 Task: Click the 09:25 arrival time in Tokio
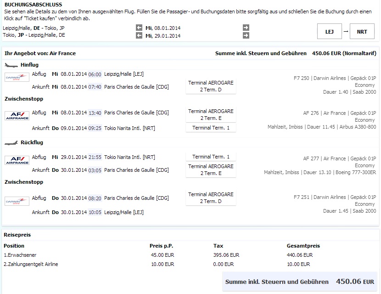95,128
